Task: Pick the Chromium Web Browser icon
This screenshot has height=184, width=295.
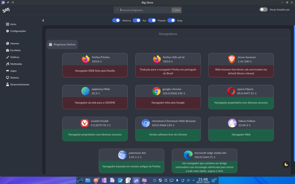Action: 145,123
